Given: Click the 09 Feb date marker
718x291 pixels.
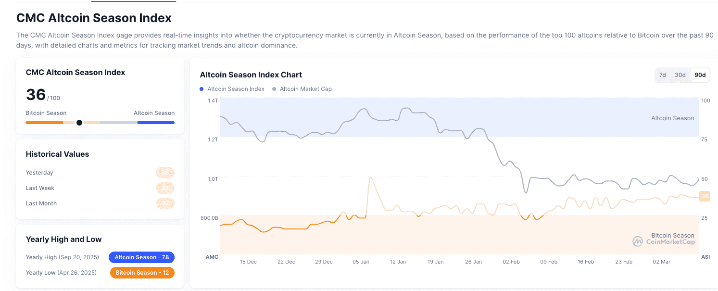Looking at the screenshot, I should point(549,262).
